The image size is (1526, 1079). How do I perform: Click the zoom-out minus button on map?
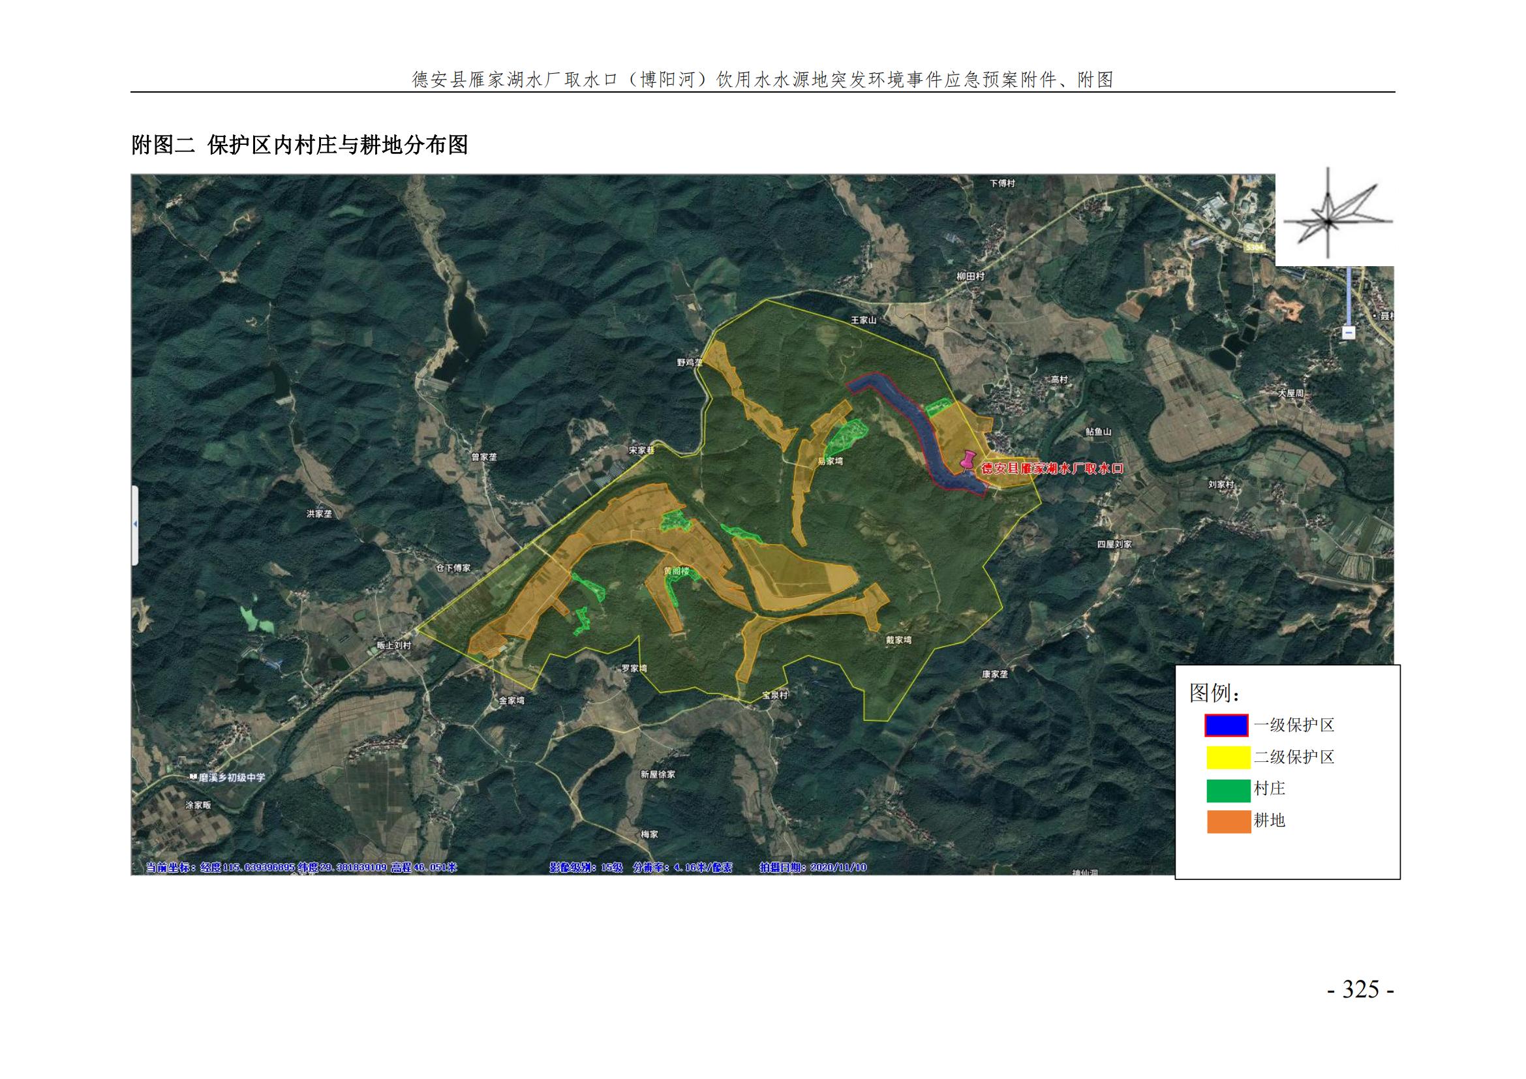pyautogui.click(x=1348, y=331)
